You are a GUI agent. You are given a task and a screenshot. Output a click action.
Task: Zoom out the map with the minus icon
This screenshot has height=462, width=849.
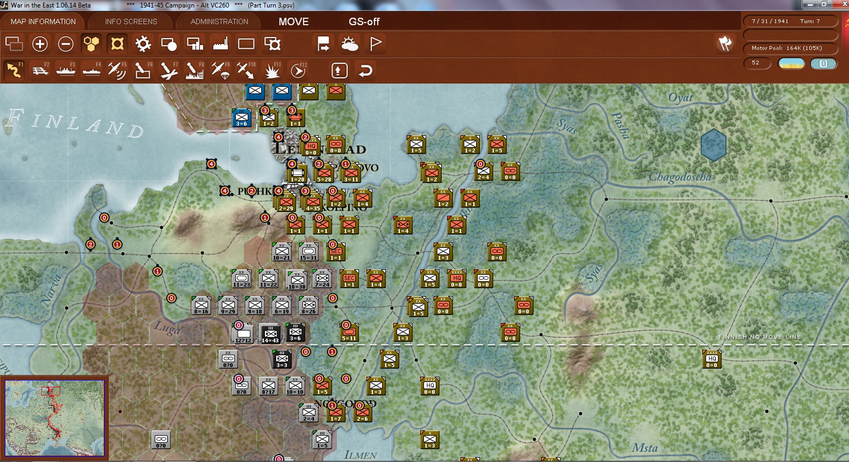pos(66,43)
